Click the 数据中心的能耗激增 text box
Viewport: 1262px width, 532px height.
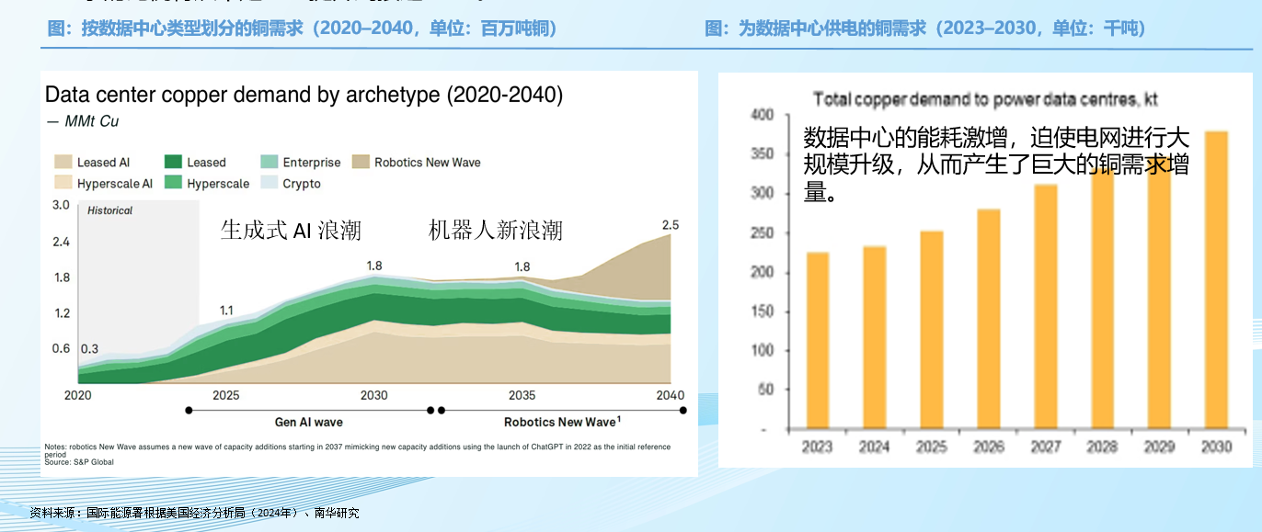point(996,164)
